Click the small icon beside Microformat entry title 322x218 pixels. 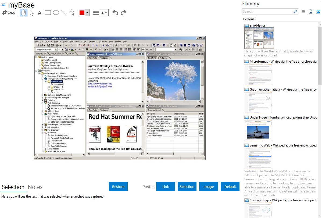pos(246,62)
